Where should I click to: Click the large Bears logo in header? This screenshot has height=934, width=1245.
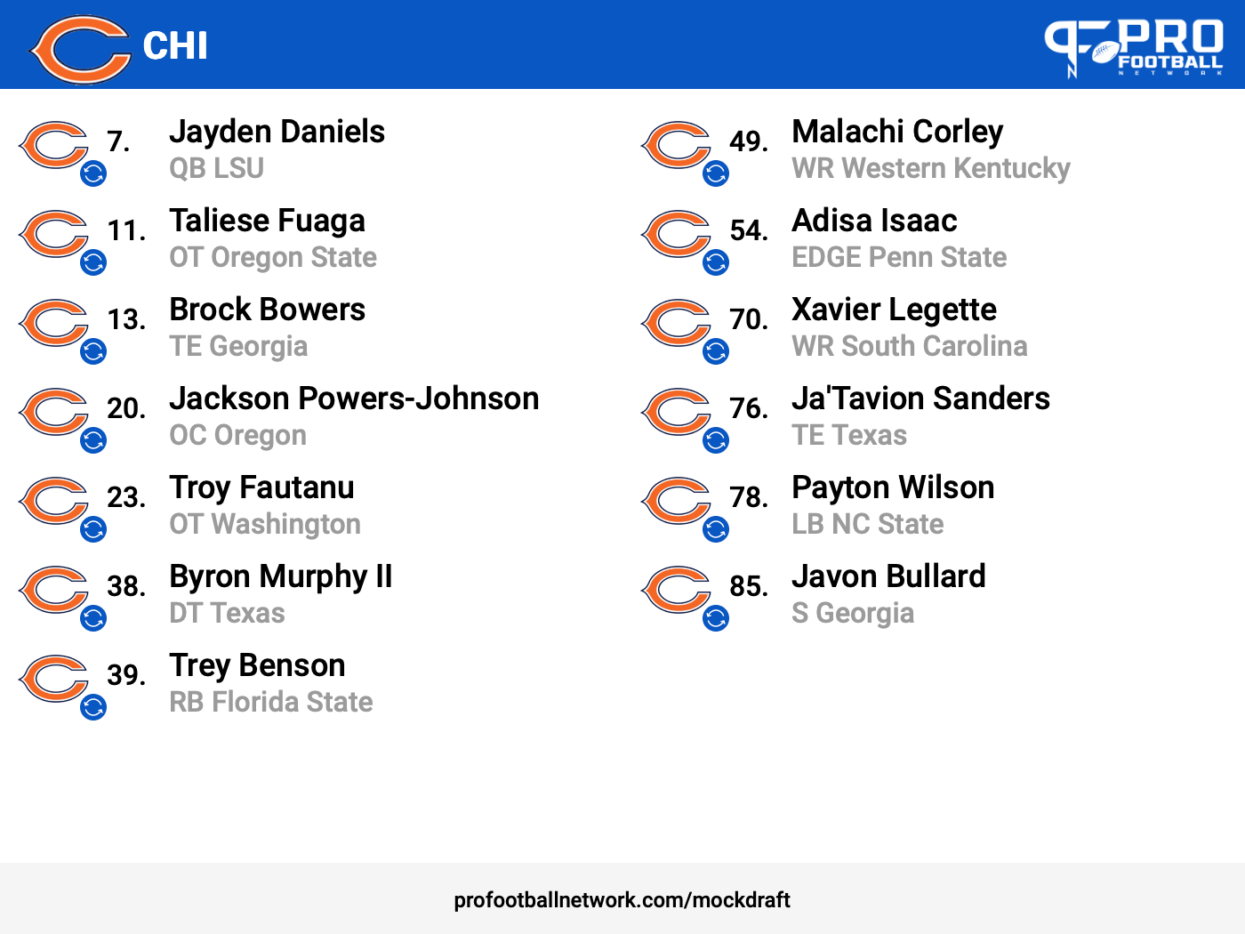(80, 50)
